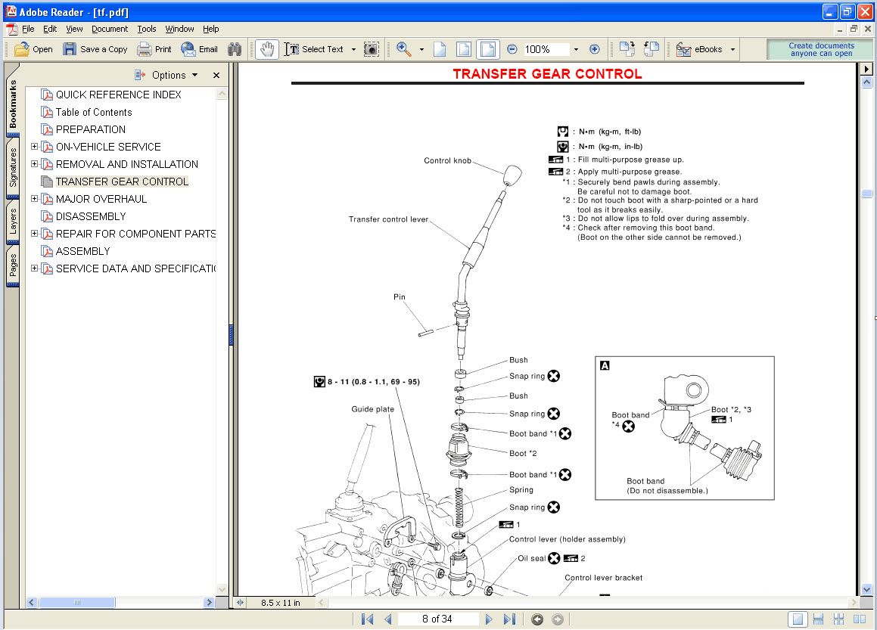Select the Snapshot camera tool
This screenshot has height=630, width=877.
371,49
